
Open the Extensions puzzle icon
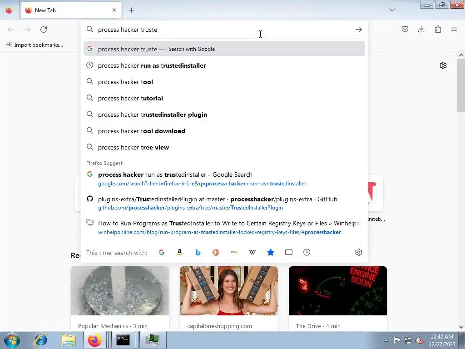point(438,29)
